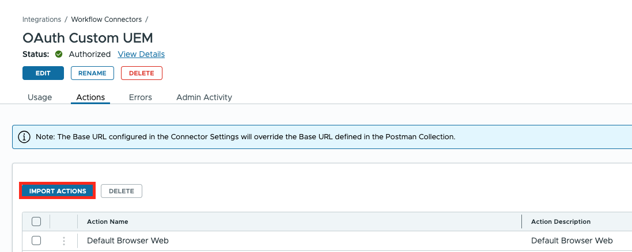Click the RENAME button
This screenshot has width=632, height=252.
tap(92, 73)
